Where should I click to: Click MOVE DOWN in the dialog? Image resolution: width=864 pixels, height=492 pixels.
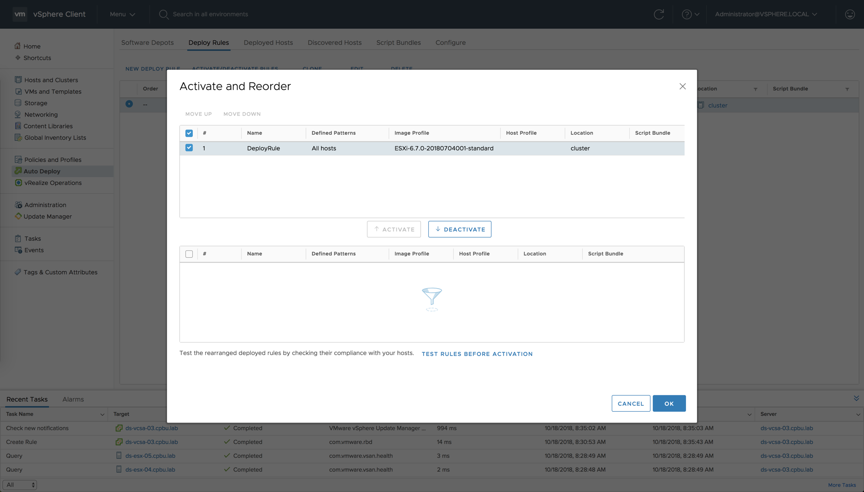242,114
